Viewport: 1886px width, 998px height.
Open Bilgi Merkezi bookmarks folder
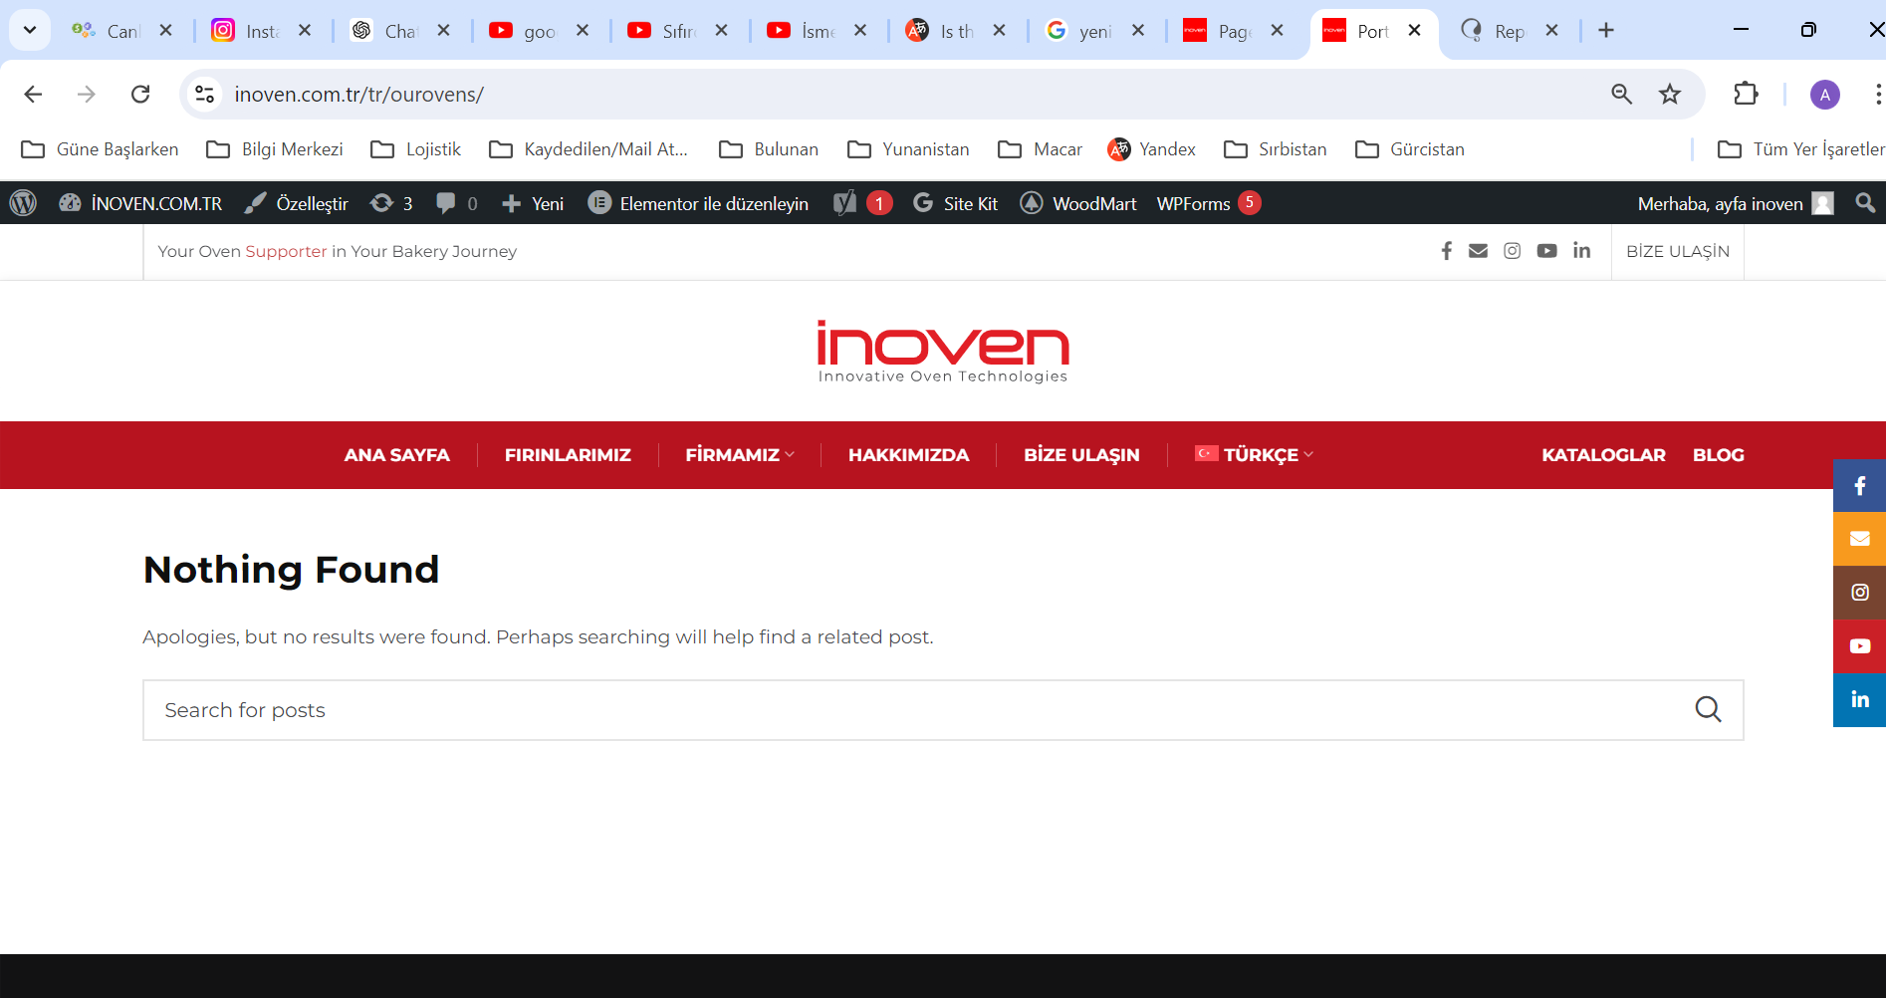pyautogui.click(x=275, y=149)
